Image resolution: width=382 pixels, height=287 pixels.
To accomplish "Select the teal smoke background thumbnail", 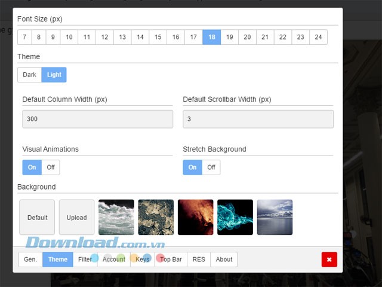I will point(235,217).
